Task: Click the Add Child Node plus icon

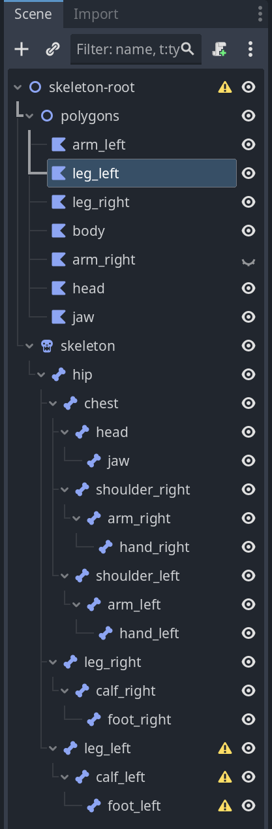Action: point(22,49)
